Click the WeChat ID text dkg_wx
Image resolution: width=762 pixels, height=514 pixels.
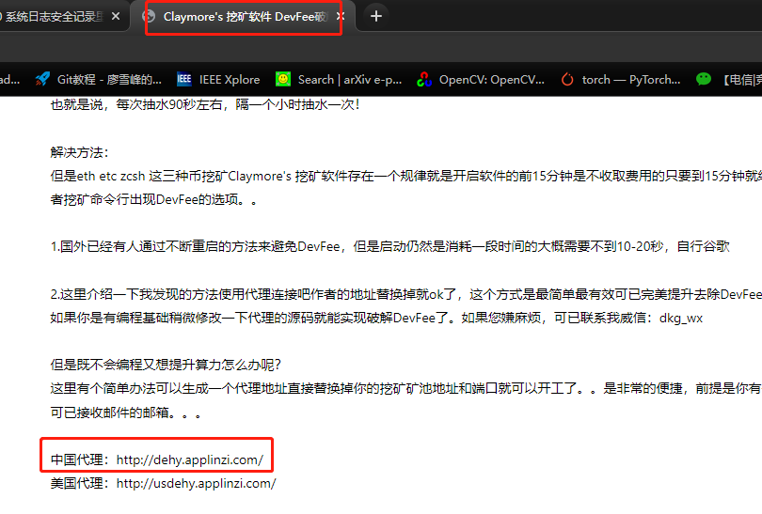coord(681,318)
